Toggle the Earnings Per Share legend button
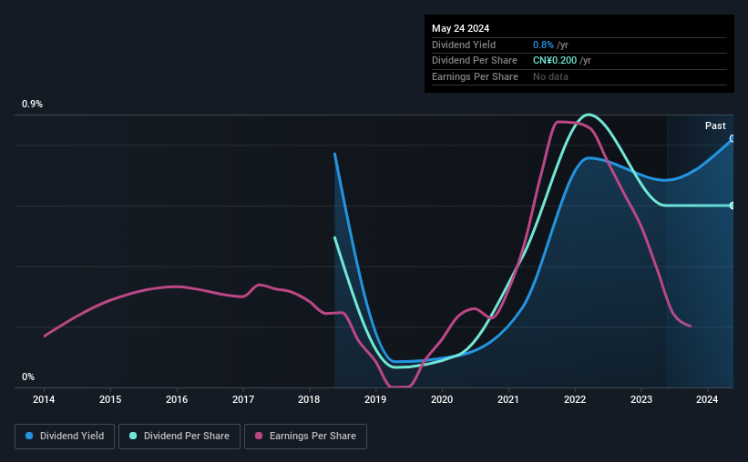The width and height of the screenshot is (748, 462). click(x=305, y=437)
